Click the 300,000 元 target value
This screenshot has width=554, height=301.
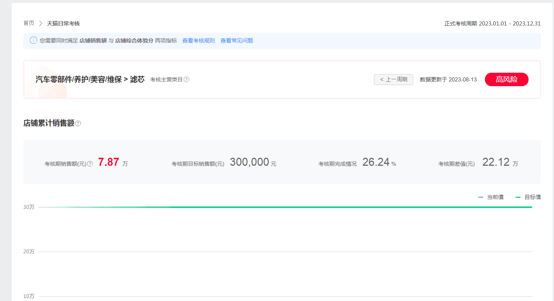253,162
